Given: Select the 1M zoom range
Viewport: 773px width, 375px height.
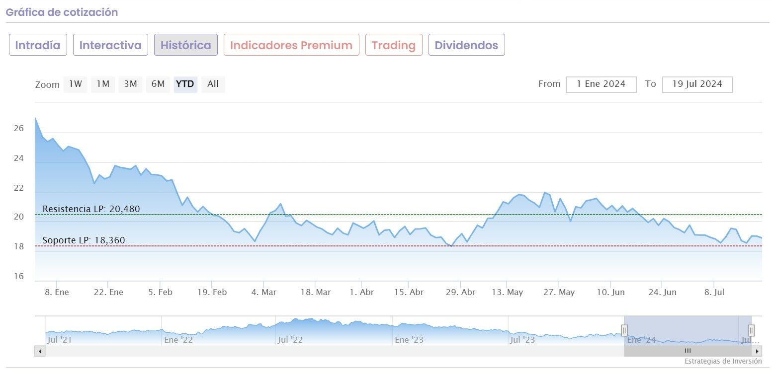Looking at the screenshot, I should (x=103, y=84).
